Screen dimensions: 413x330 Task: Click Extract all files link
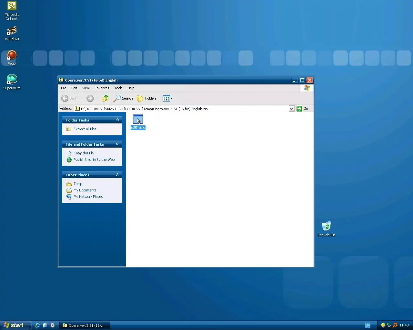pyautogui.click(x=85, y=129)
